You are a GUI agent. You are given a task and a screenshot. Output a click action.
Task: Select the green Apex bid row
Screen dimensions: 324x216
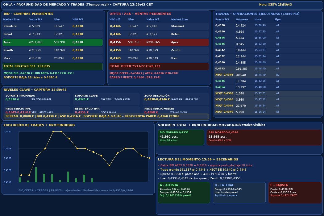tap(52, 42)
